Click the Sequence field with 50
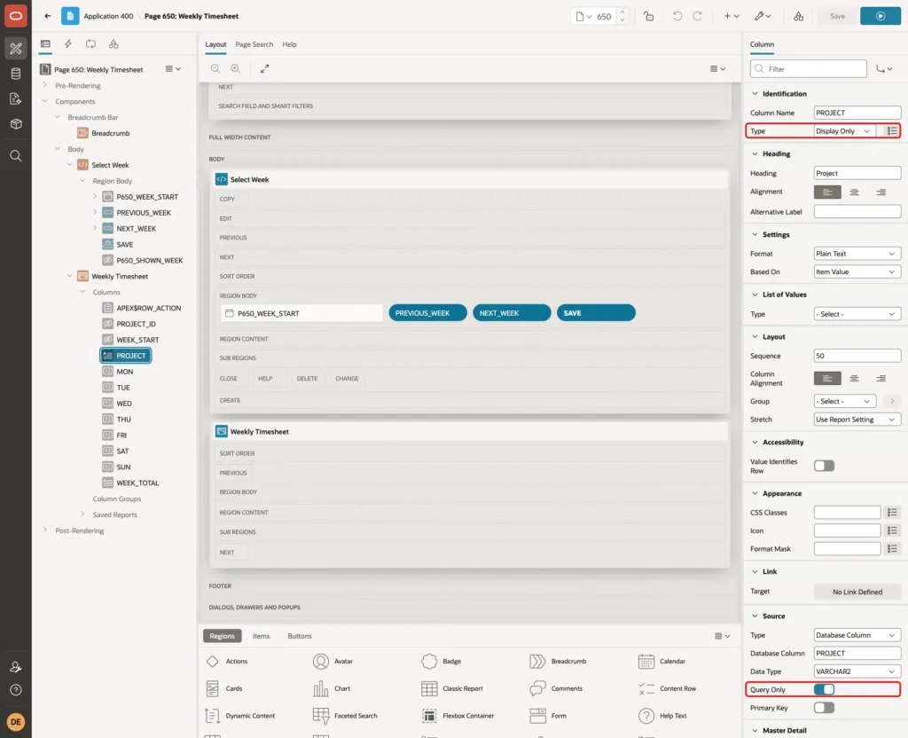Screen dimensions: 908x738 tap(857, 356)
